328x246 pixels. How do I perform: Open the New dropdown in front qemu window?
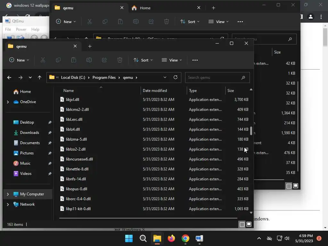(x=19, y=60)
